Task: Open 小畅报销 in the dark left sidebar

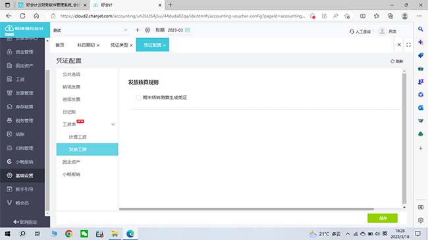Action: click(24, 162)
